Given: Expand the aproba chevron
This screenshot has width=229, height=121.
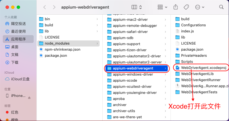Looking at the screenshot, I should coord(165,99).
